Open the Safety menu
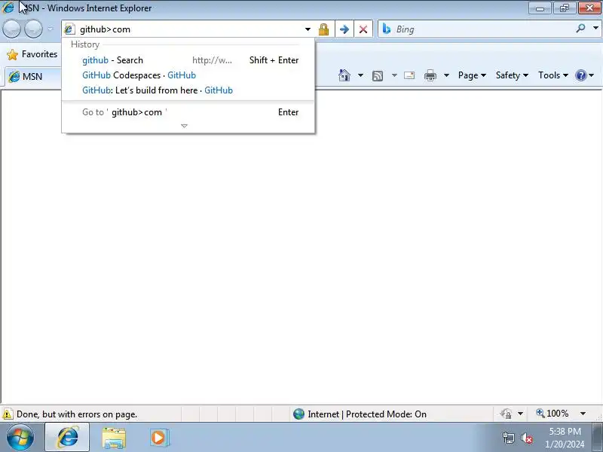 pos(512,75)
